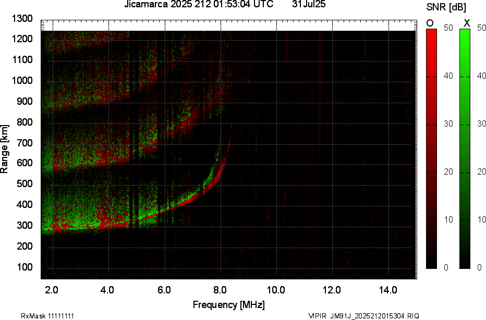Click the 'SNR [dB]' legend heading

(446, 7)
